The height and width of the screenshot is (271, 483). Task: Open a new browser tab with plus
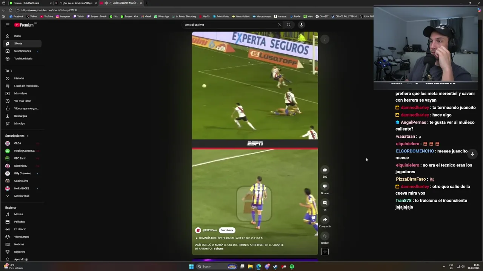147,3
